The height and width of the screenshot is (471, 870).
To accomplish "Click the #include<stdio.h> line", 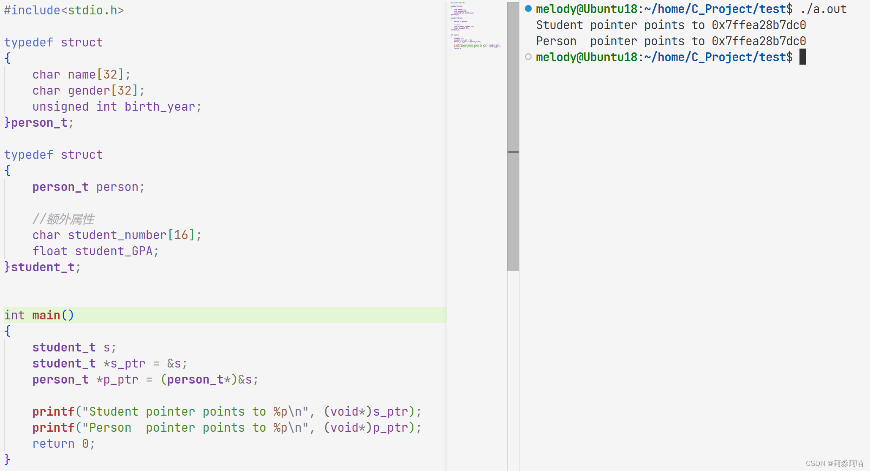I will point(64,10).
